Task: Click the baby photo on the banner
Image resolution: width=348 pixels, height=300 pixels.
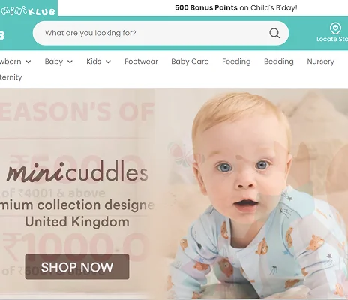Action: 257,195
